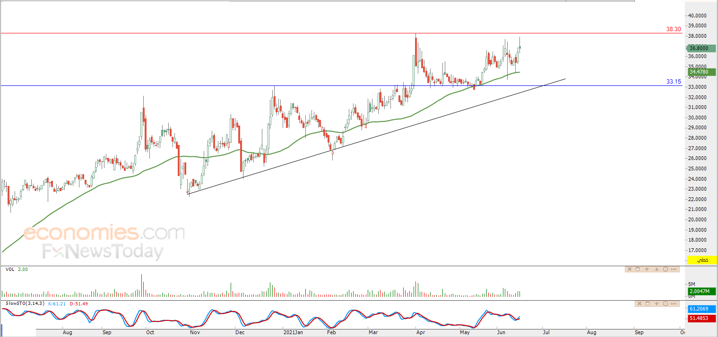Select the red 38.30 resistance label

674,29
